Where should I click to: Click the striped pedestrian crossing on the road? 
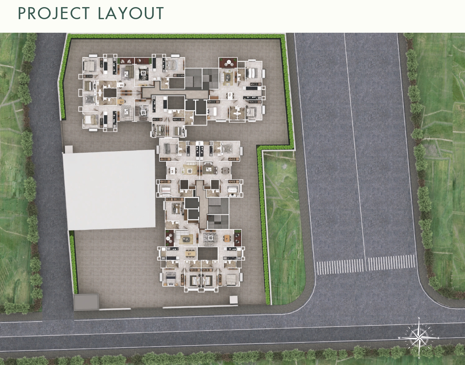click(366, 265)
